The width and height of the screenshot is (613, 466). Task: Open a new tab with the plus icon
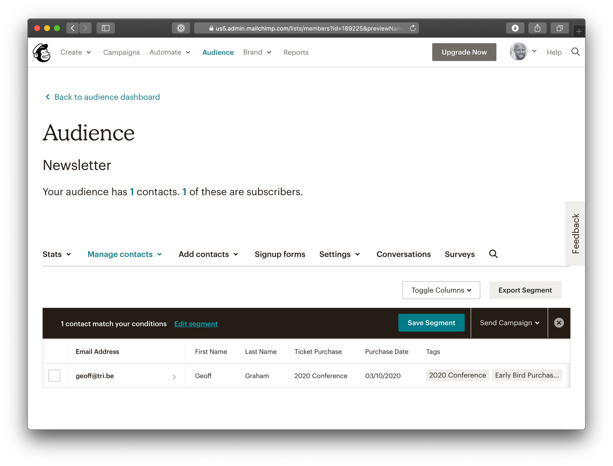click(579, 31)
